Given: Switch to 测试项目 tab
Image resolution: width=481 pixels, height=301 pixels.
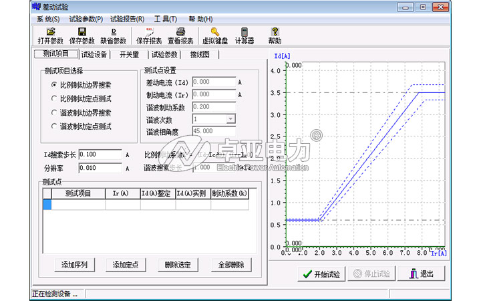Looking at the screenshot, I should (x=56, y=54).
